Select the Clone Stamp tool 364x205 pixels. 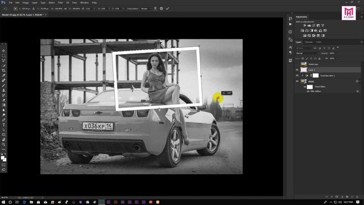3,90
